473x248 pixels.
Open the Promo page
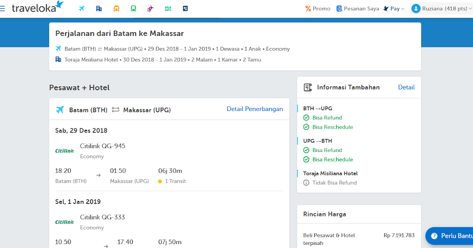point(318,9)
